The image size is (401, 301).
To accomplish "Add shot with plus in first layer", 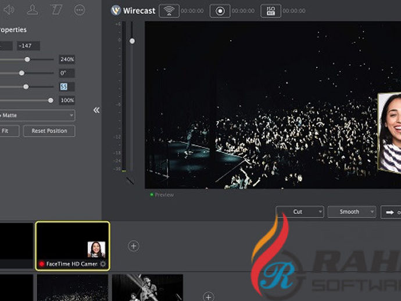I will (x=133, y=246).
